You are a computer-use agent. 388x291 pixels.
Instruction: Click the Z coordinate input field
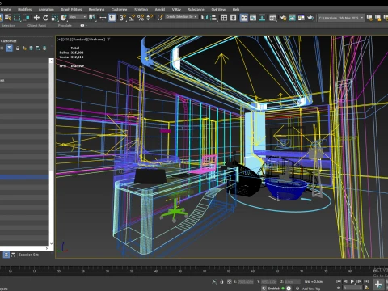pos(293,282)
